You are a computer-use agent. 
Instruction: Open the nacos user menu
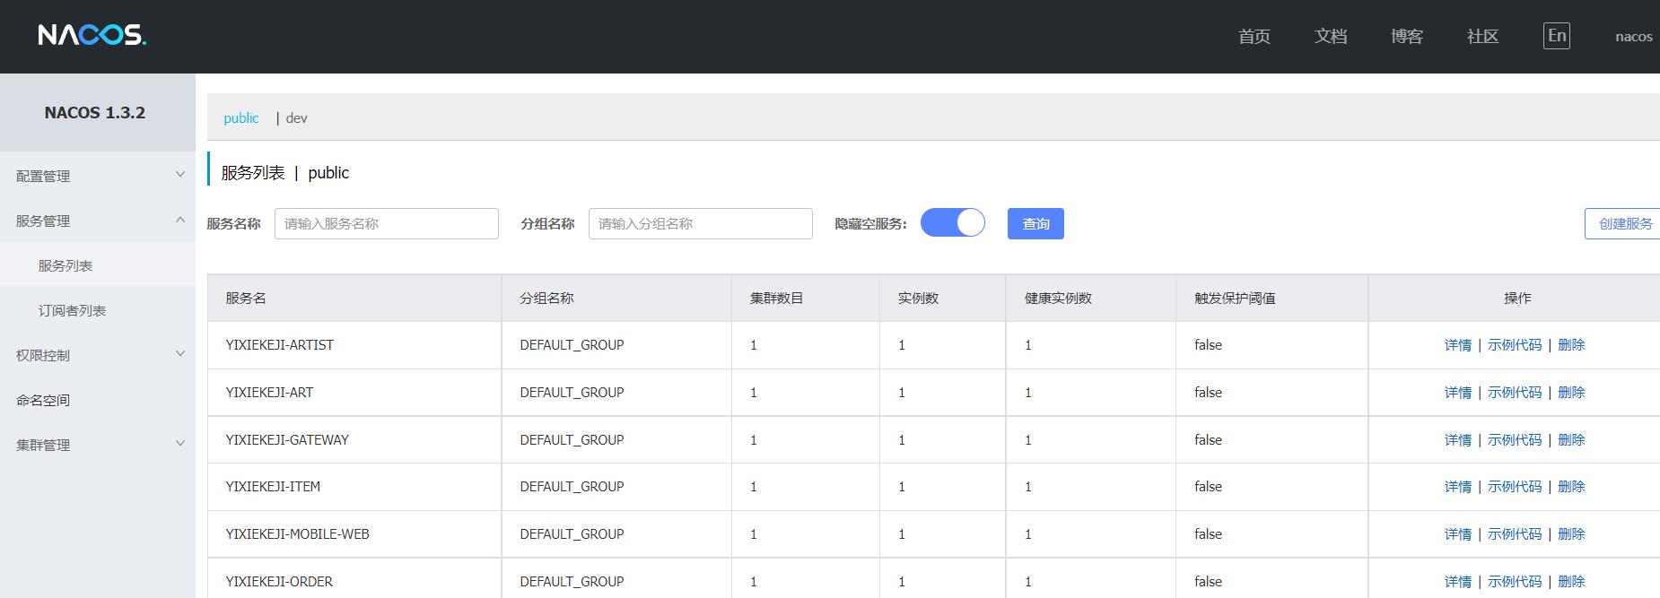[x=1634, y=37]
